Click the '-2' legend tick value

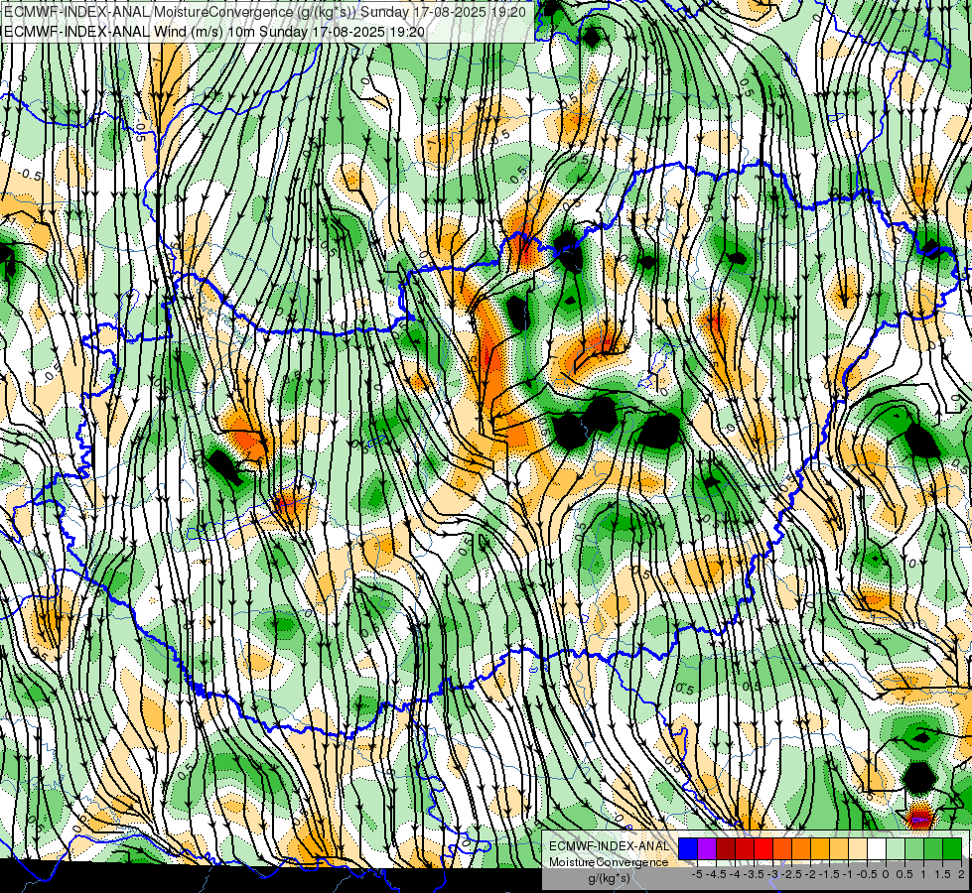coord(811,874)
